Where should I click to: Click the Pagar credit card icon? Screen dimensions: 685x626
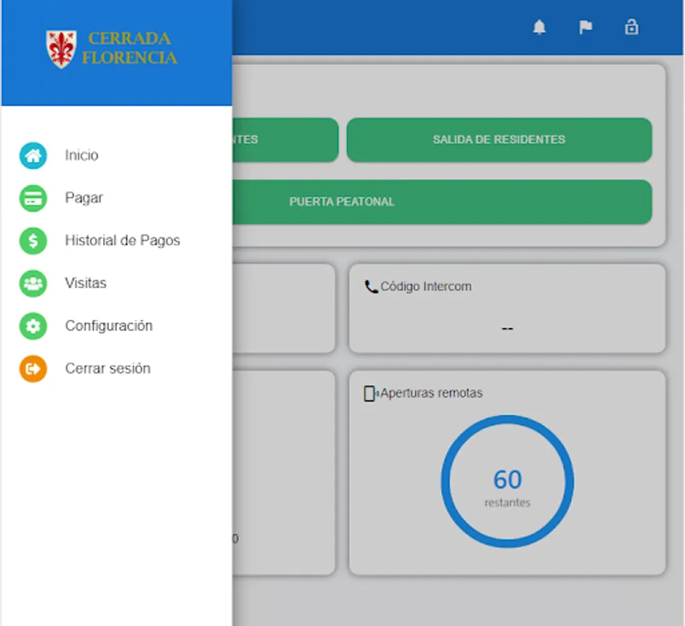click(33, 198)
